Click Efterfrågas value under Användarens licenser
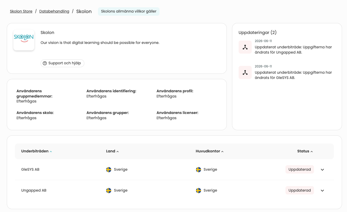The height and width of the screenshot is (212, 347). (167, 118)
